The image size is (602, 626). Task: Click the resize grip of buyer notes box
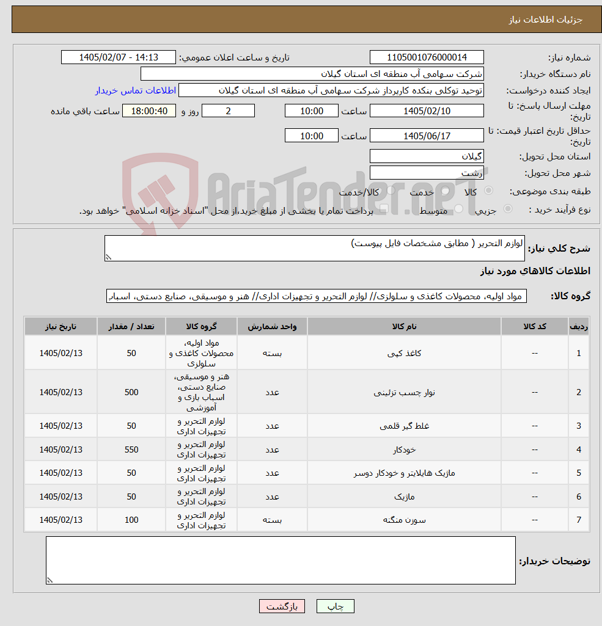(50, 580)
